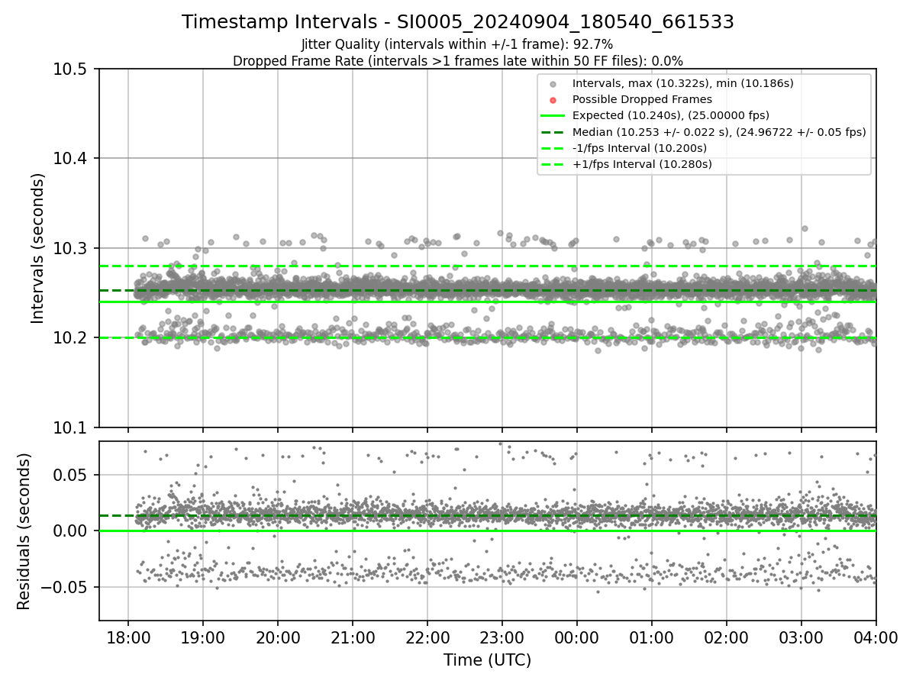Click the 'Residuals (seconds)' y-axis label
This screenshot has width=916, height=687.
(24, 531)
